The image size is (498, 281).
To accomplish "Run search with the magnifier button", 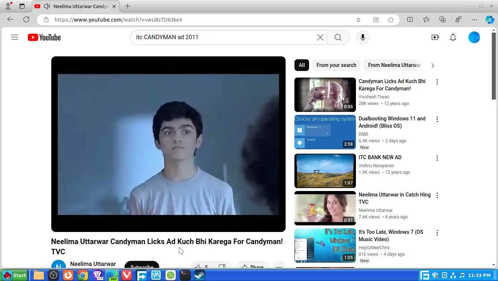I will click(338, 37).
